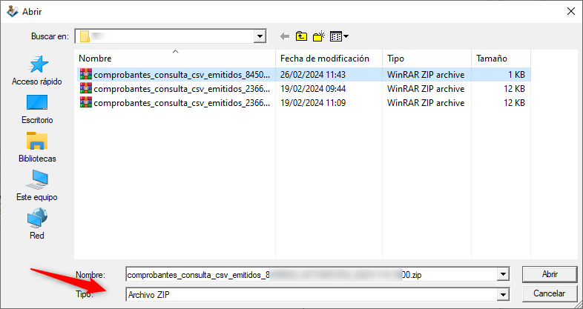Open Red network location
The image size is (583, 309).
[36, 225]
